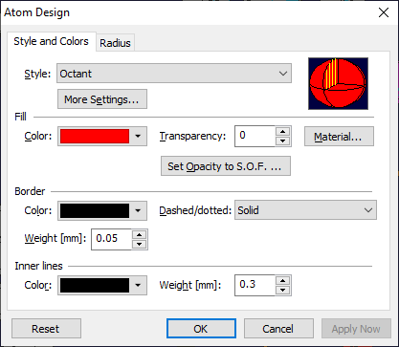
Task: Expand the Fill color dropdown arrow
Action: coord(138,137)
